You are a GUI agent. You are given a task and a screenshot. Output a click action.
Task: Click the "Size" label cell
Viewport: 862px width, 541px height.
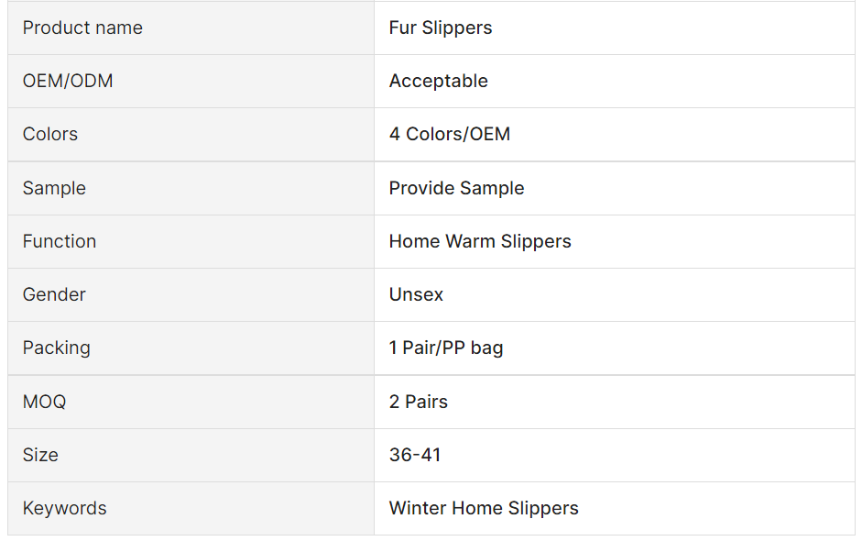40,455
